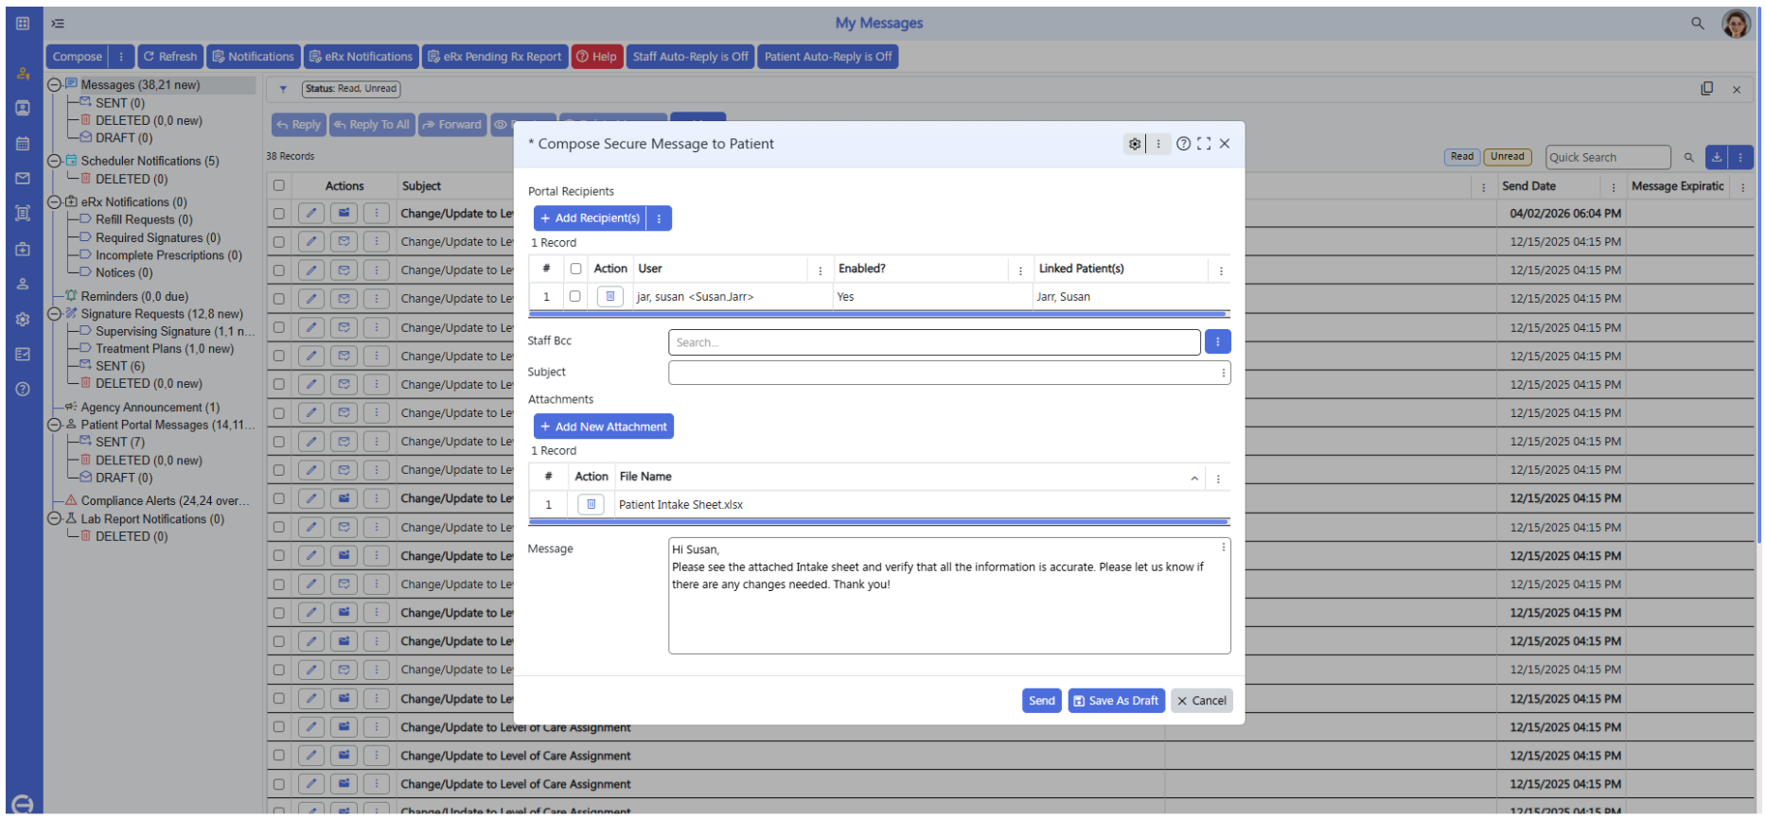Open the Send Date column menu
Viewport: 1766px width, 819px height.
[x=1614, y=187]
